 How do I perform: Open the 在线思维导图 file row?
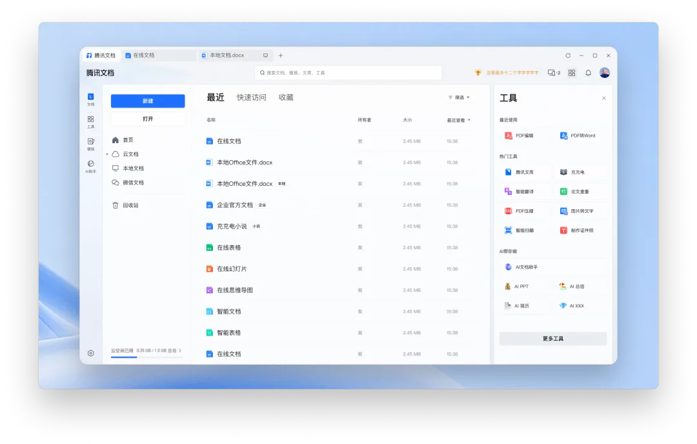click(x=341, y=290)
